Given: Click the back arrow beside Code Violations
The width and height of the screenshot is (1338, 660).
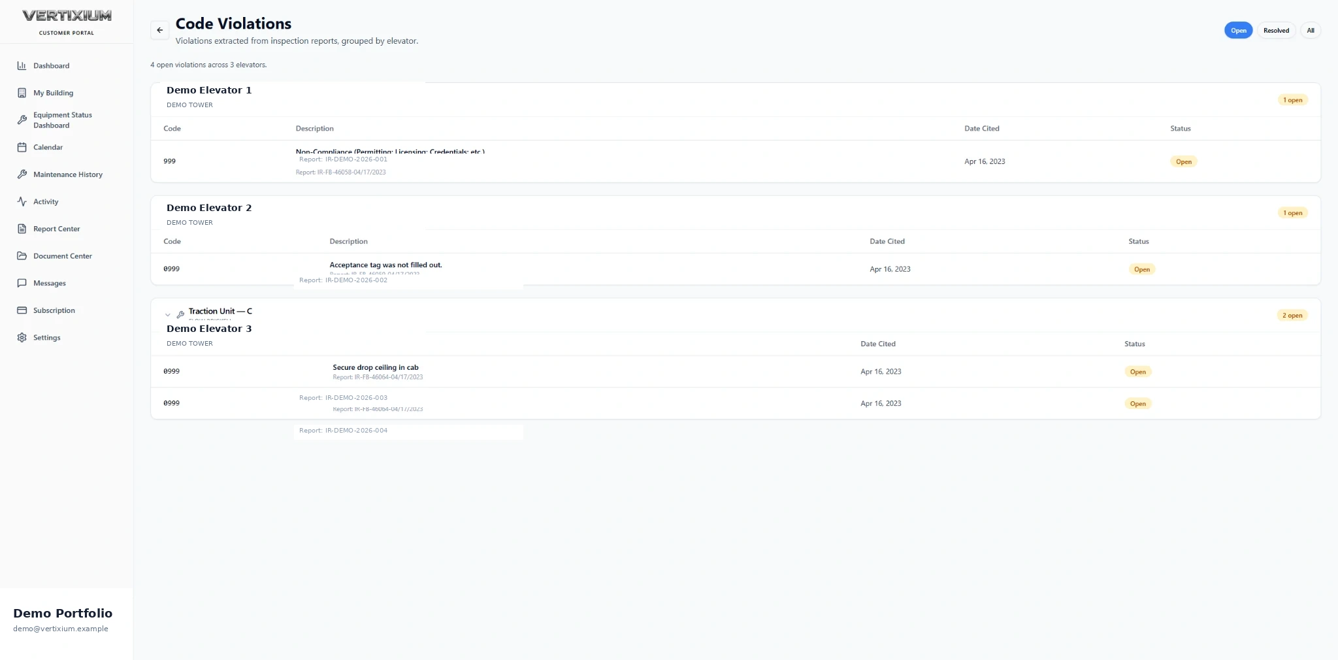Looking at the screenshot, I should [160, 30].
